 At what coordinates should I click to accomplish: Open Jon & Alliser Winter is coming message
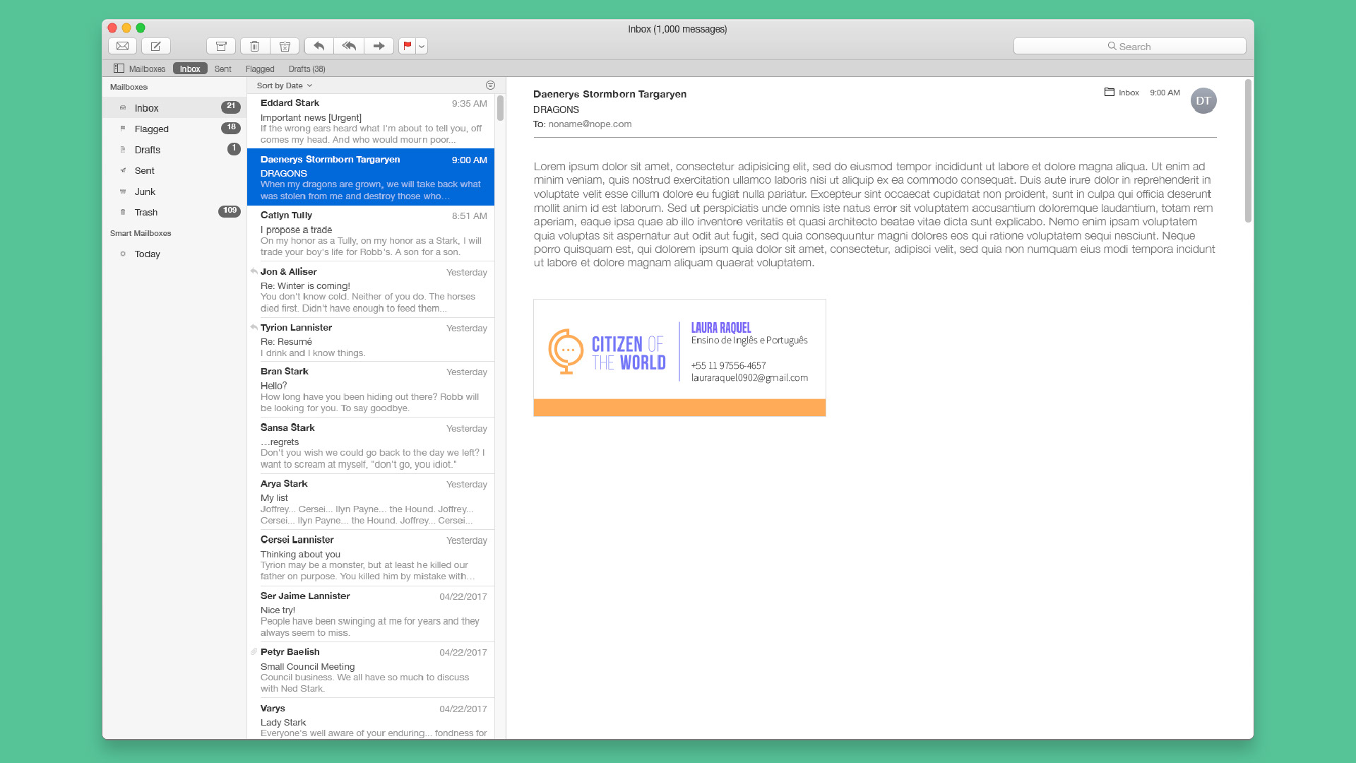tap(371, 290)
